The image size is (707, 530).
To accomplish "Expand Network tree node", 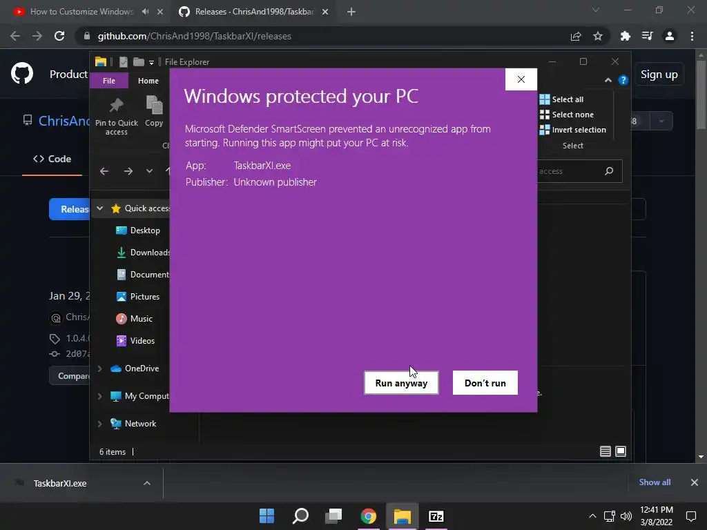I will click(x=99, y=424).
